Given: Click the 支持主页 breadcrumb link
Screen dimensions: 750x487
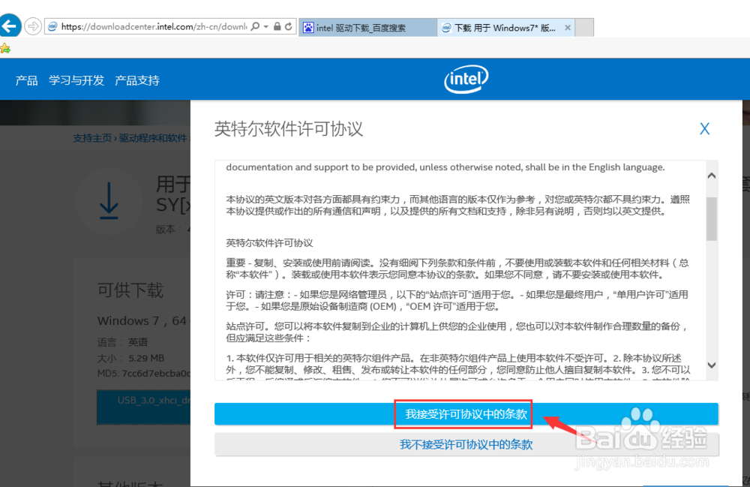Looking at the screenshot, I should pyautogui.click(x=92, y=138).
